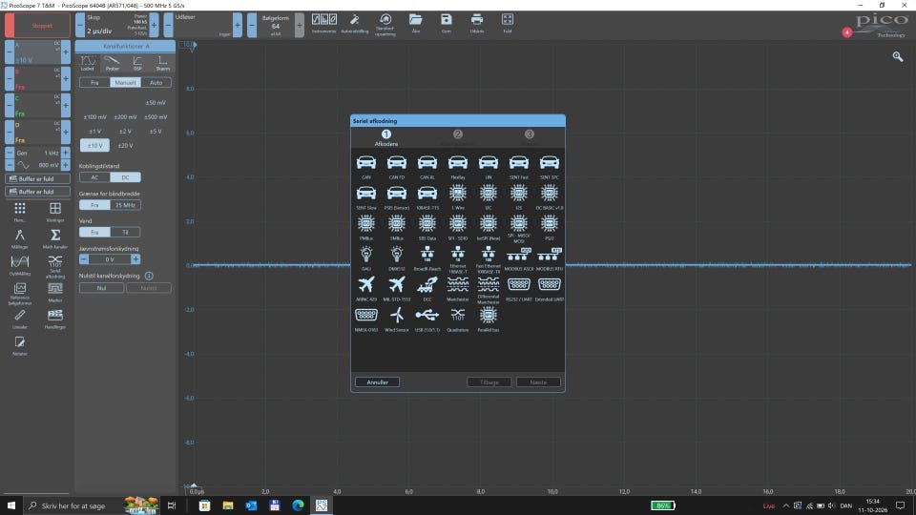Increase channel A range
Screen dimensions: 916x515
tap(66, 51)
